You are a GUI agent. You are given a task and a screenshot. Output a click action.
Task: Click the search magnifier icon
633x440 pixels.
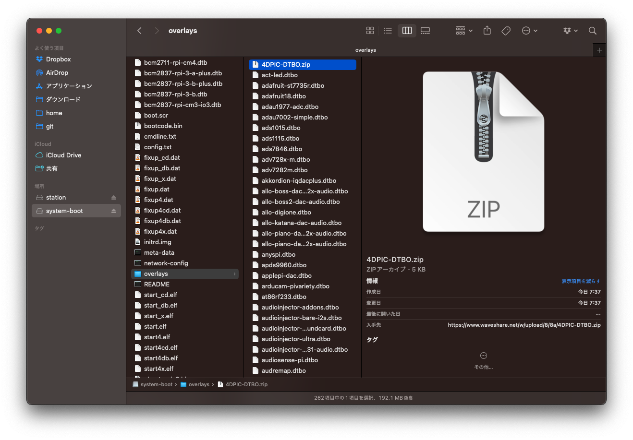click(593, 31)
